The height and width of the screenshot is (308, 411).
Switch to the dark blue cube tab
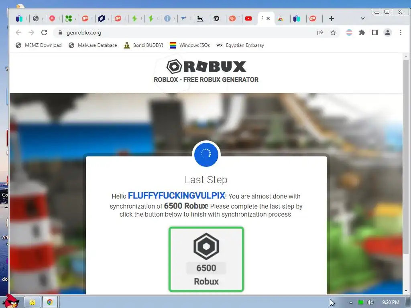point(102,18)
